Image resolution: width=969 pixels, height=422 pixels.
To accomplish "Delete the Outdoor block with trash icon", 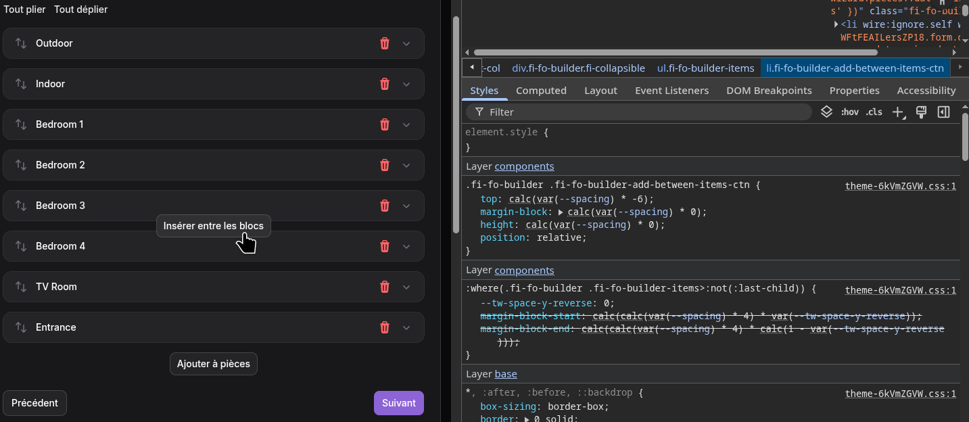I will pos(385,43).
